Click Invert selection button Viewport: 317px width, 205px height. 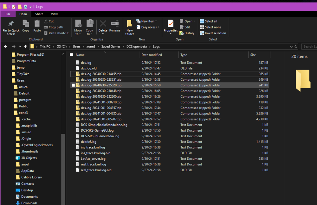[213, 33]
